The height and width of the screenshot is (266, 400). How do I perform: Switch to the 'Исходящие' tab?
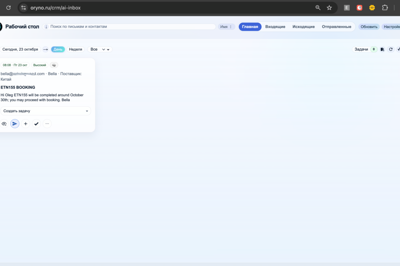coord(303,27)
